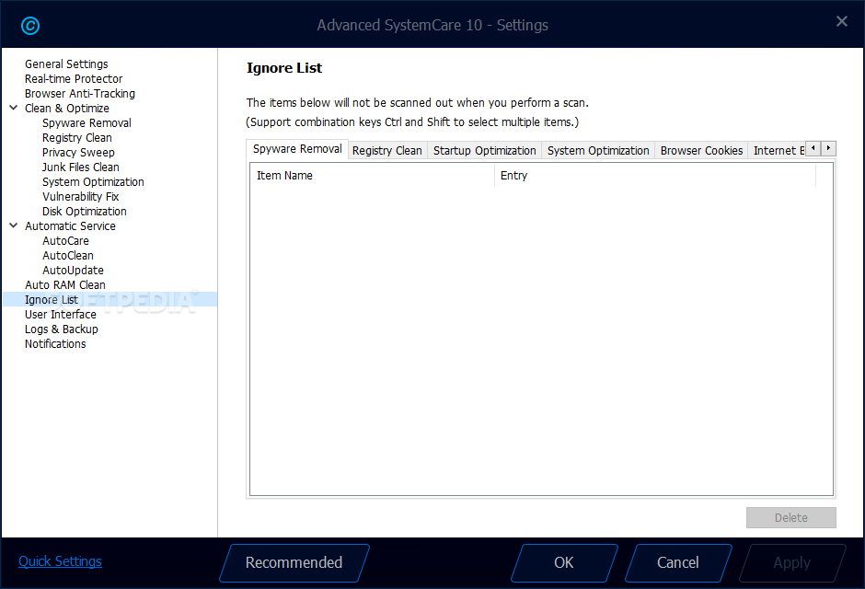Click the Cancel button
Screen dimensions: 865x589
point(678,562)
